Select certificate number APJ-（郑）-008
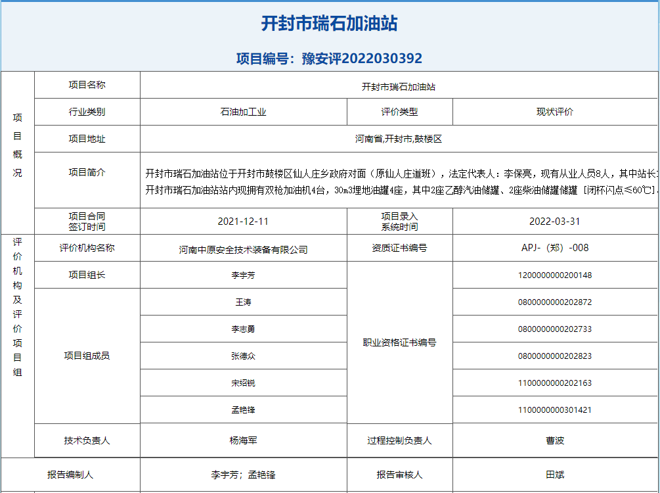The height and width of the screenshot is (493, 660). (x=555, y=248)
